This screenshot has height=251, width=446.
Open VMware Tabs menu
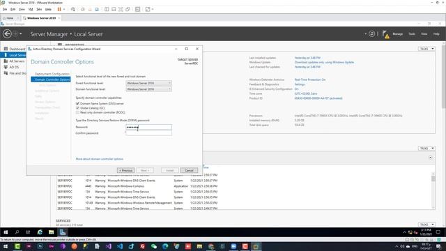pos(39,9)
